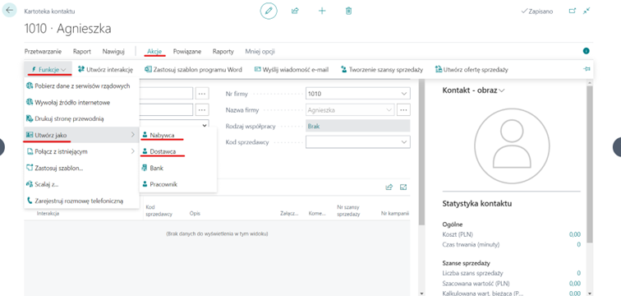Image resolution: width=621 pixels, height=296 pixels.
Task: Choose Dostawca in submenu
Action: 177,151
